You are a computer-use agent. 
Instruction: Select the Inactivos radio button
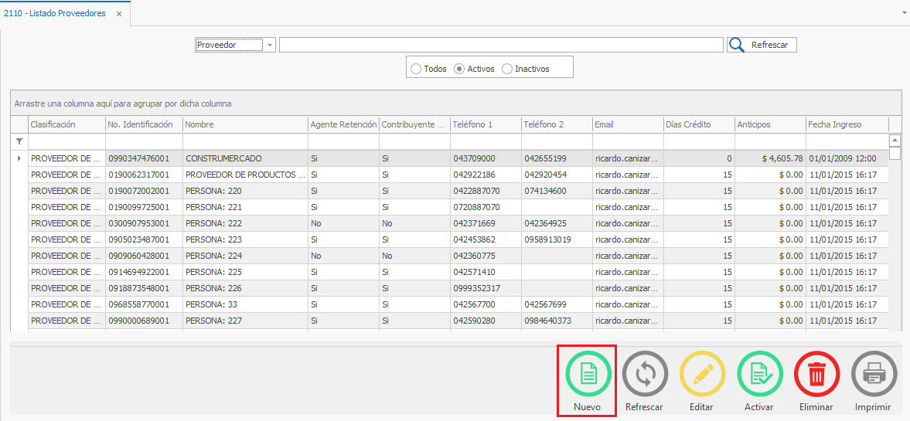tap(507, 69)
